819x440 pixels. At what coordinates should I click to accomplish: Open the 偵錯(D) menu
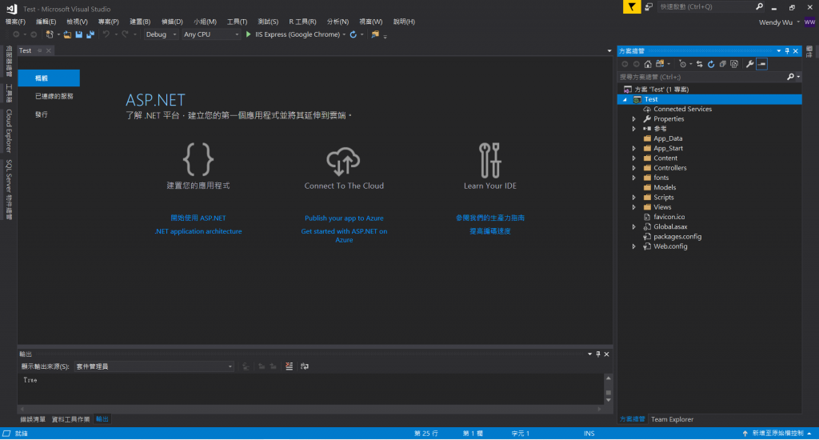click(x=172, y=22)
